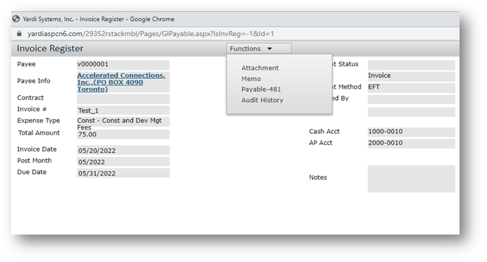Click the Due Date label

click(x=32, y=172)
